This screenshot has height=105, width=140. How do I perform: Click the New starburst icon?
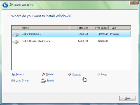click(99, 74)
